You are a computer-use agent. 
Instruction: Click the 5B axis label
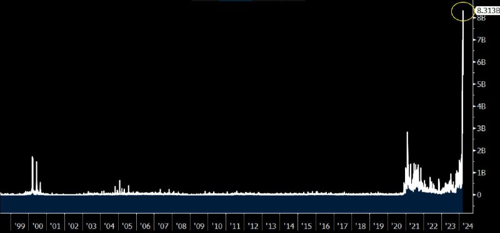point(481,84)
